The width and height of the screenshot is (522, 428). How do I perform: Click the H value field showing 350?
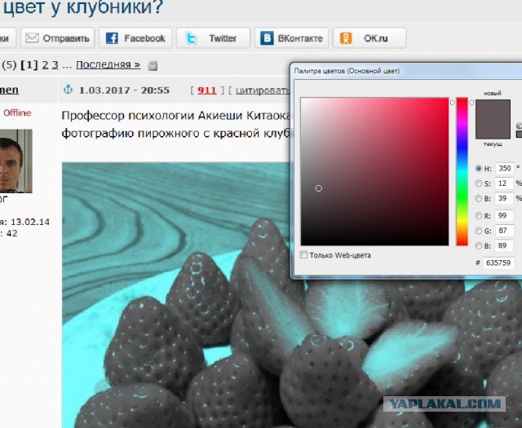click(x=505, y=169)
